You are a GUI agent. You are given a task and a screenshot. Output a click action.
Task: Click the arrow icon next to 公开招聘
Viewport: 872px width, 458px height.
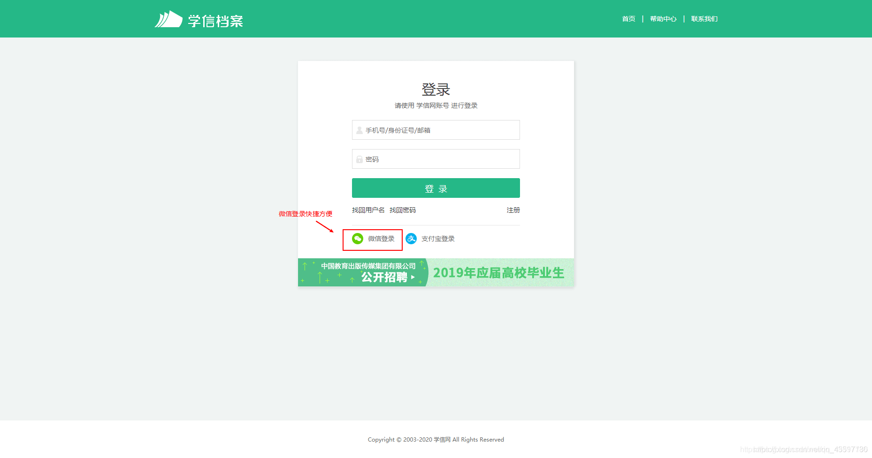(x=413, y=278)
